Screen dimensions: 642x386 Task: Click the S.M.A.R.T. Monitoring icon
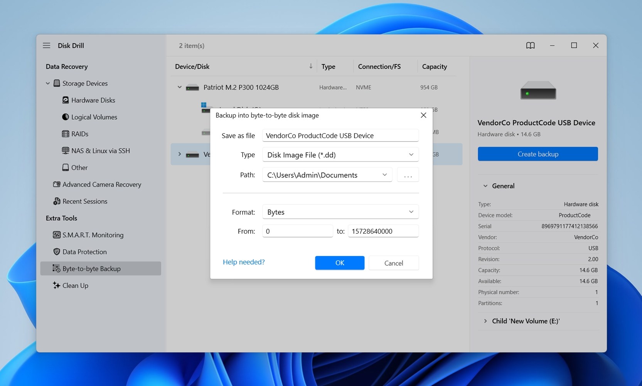coord(57,235)
